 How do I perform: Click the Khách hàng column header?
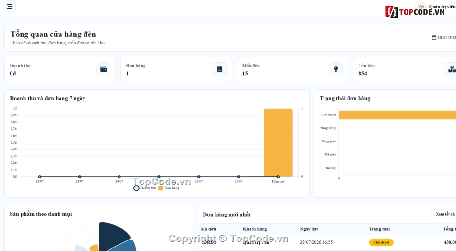click(x=255, y=229)
